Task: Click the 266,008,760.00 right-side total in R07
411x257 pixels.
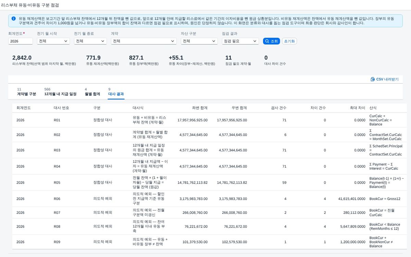Action: [x=234, y=212]
